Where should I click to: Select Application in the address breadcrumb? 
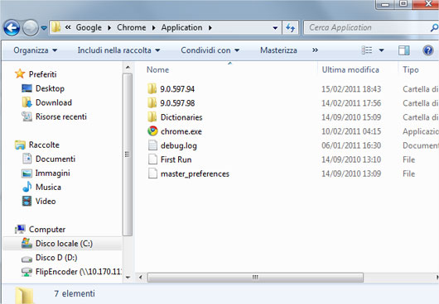click(181, 27)
